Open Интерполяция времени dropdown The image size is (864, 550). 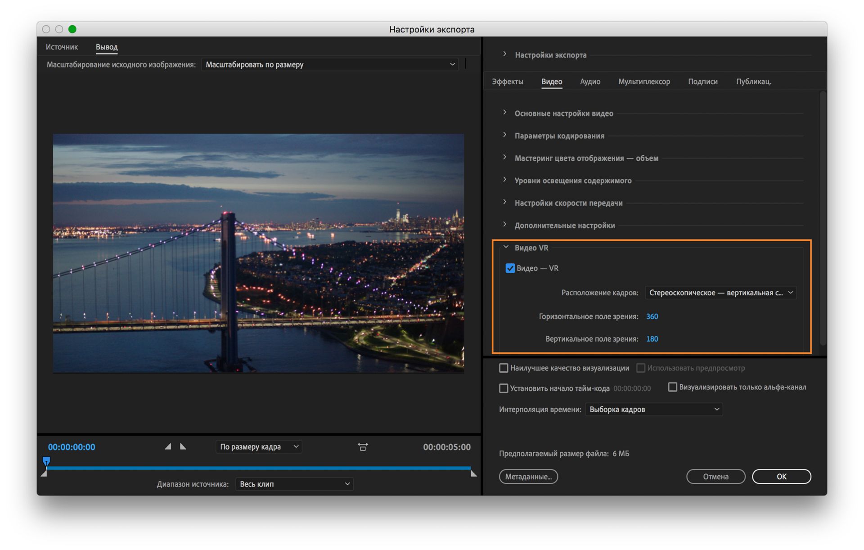coord(653,410)
